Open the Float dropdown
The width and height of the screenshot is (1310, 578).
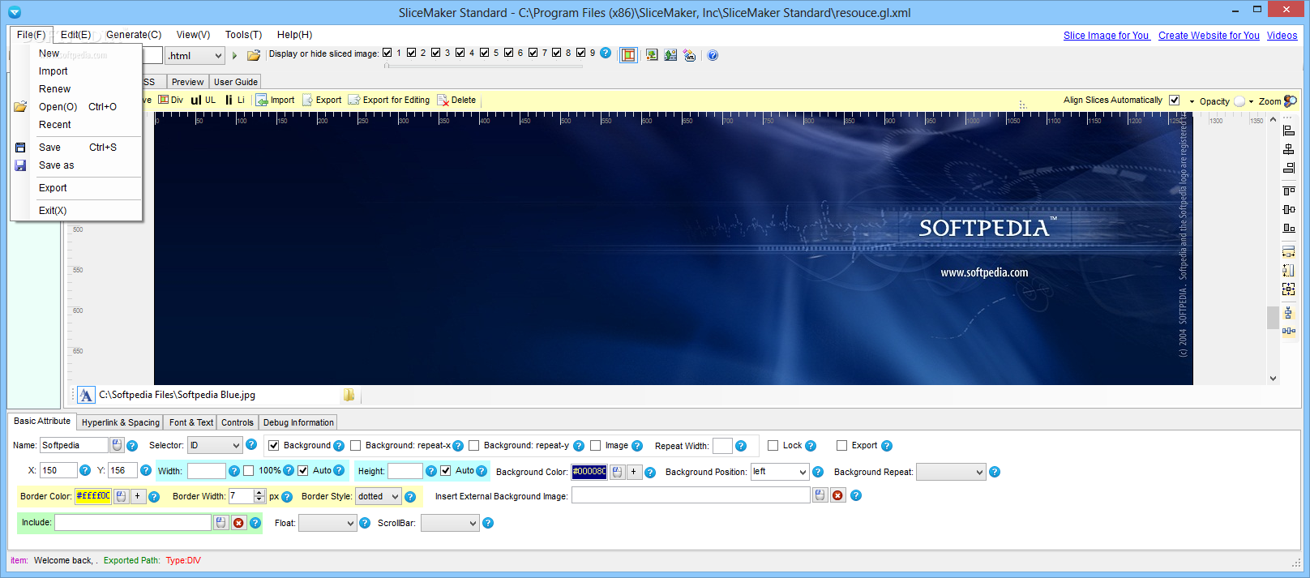click(x=327, y=523)
